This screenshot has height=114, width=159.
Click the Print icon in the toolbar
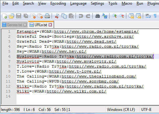[x=47, y=16]
